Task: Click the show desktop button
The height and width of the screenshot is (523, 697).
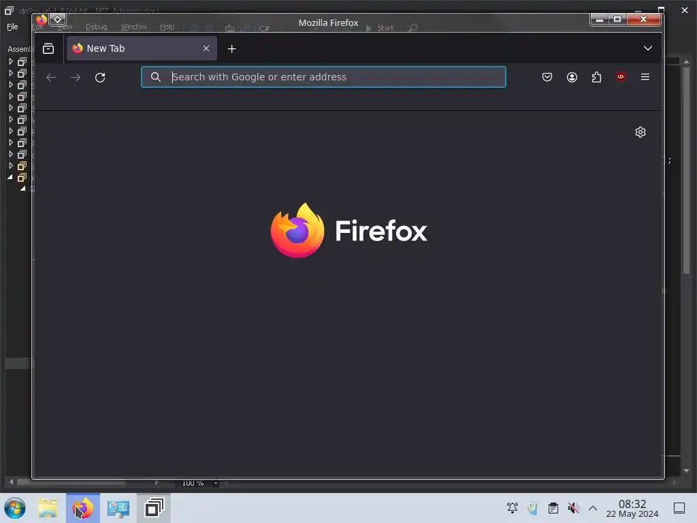Action: (x=679, y=508)
